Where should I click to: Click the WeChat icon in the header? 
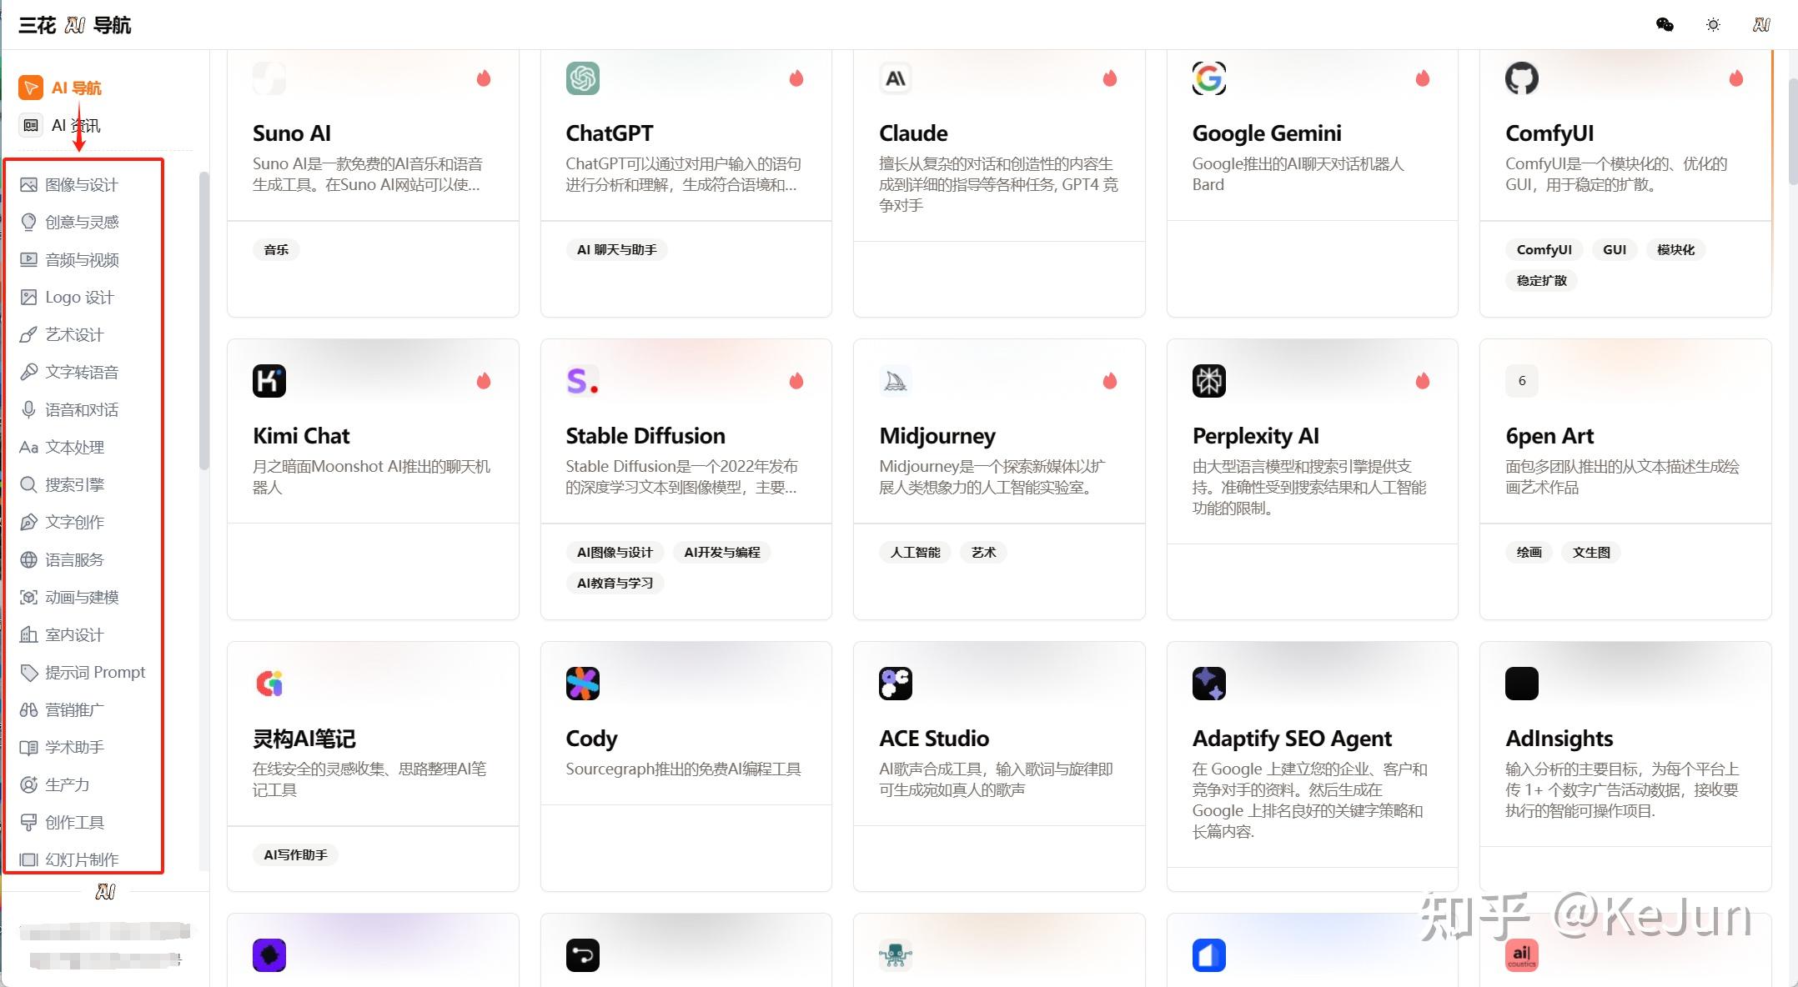(x=1665, y=25)
